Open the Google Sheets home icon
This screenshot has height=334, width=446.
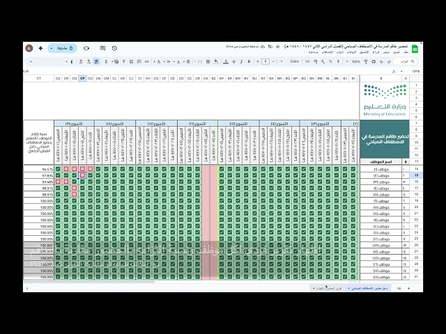(415, 49)
